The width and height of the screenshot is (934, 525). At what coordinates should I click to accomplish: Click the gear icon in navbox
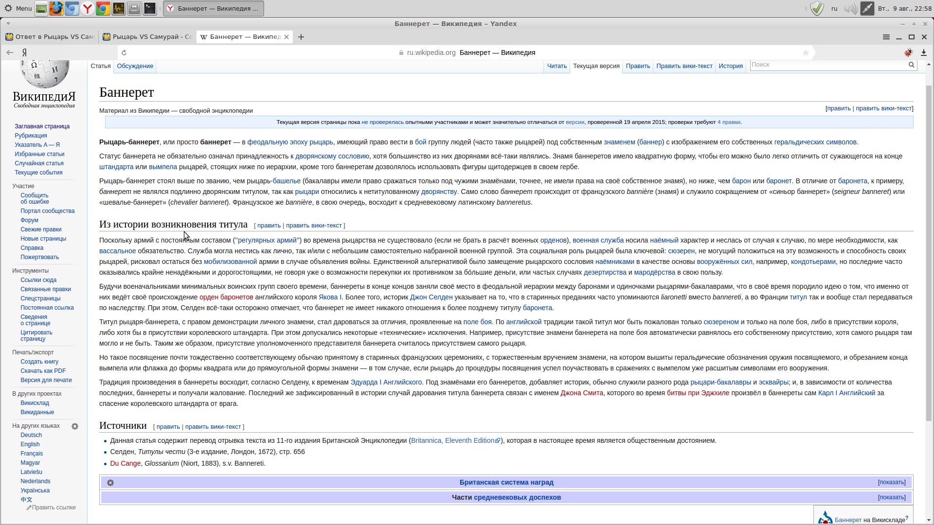click(x=110, y=483)
